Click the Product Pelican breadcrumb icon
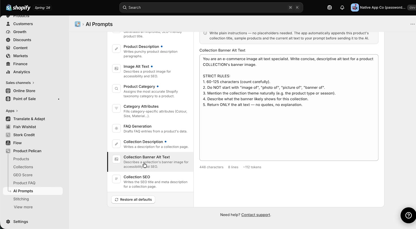This screenshot has height=229, width=416. pyautogui.click(x=78, y=24)
